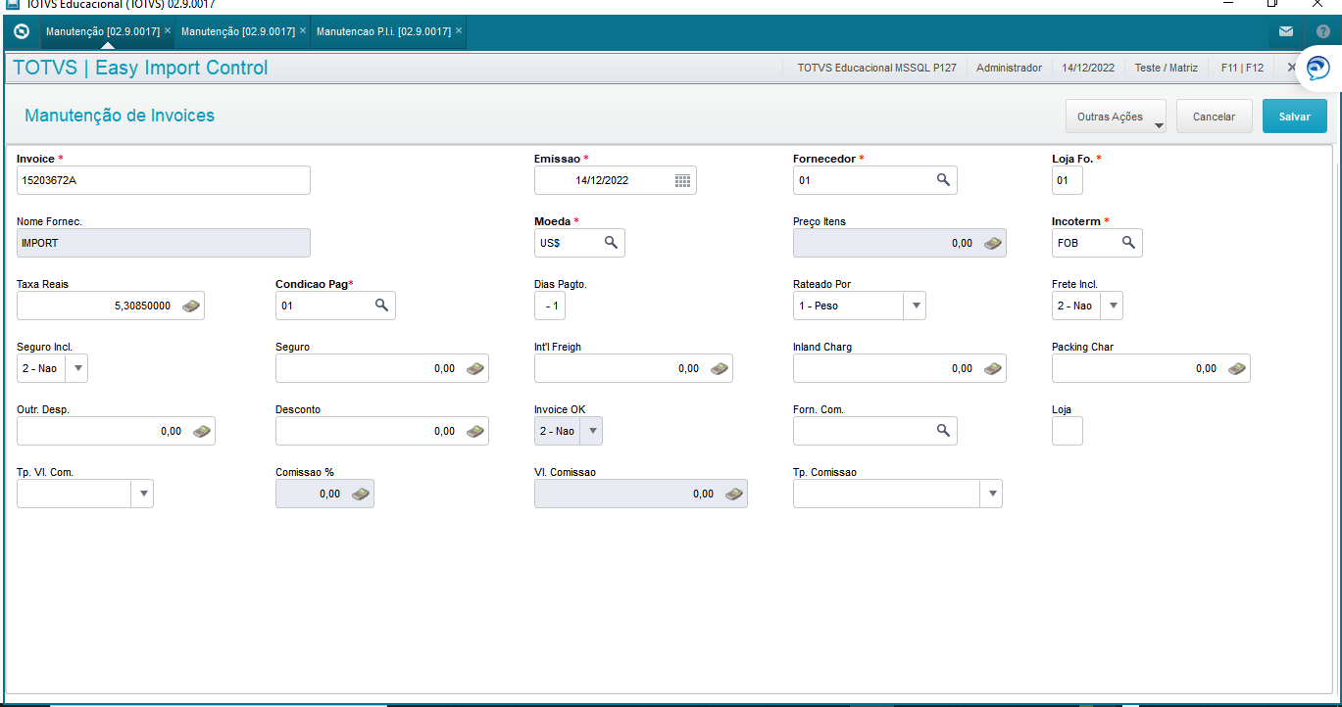Image resolution: width=1342 pixels, height=707 pixels.
Task: Open calculator icon for Desconto
Action: (475, 431)
